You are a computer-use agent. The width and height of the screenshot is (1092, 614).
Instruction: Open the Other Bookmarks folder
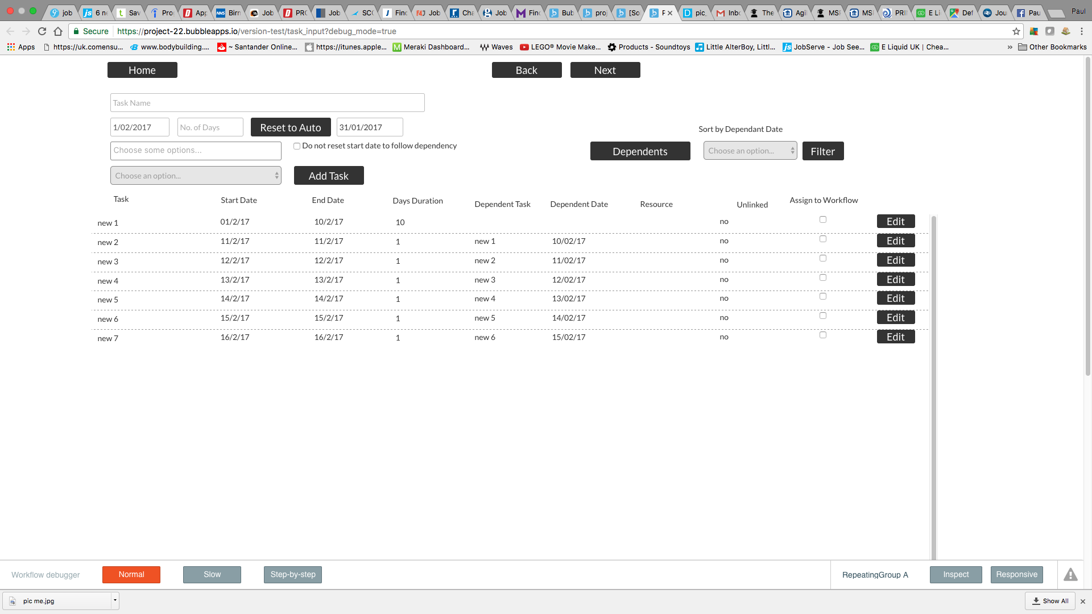[x=1052, y=47]
